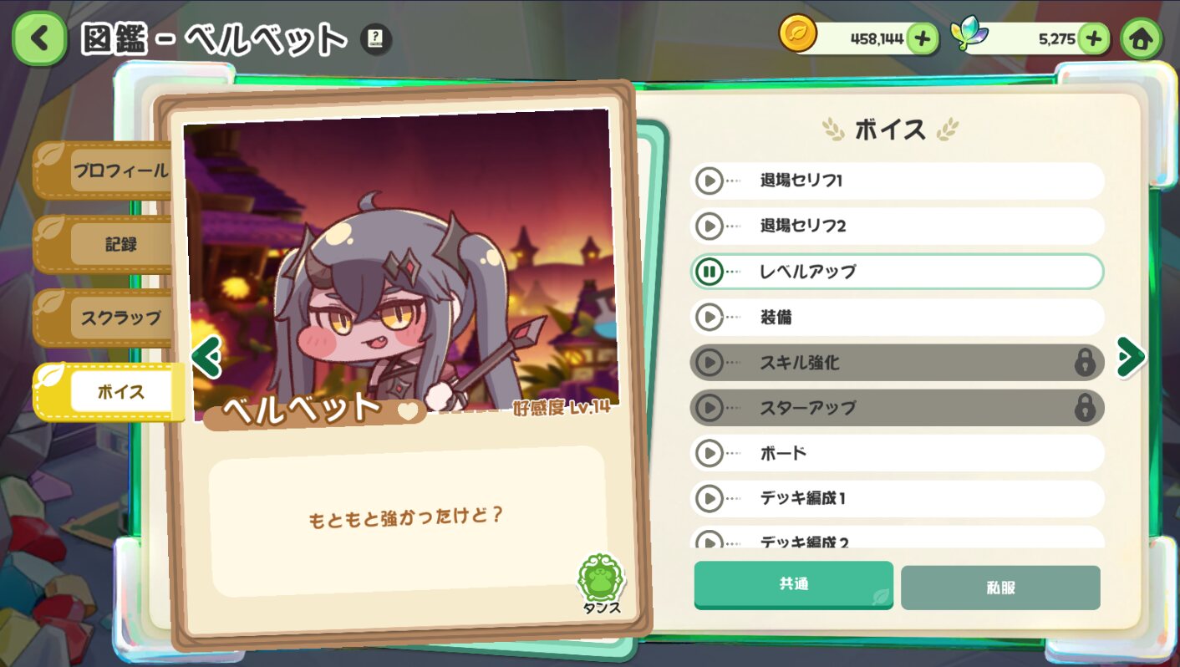
Task: Play the 装備 voice line
Action: point(710,317)
